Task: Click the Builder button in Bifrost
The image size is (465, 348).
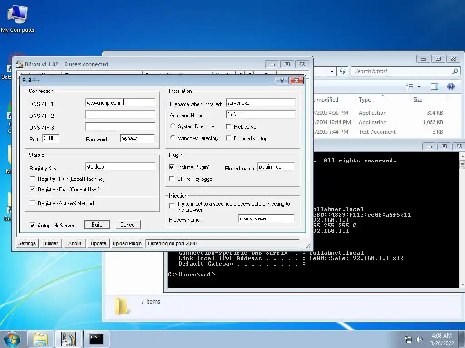Action: pos(51,243)
